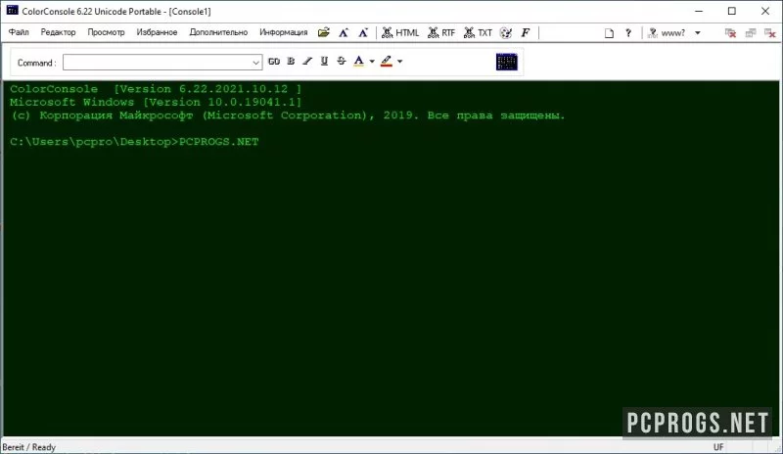
Task: Click the copyright line mentioning Microsoft Corporation
Action: 288,115
